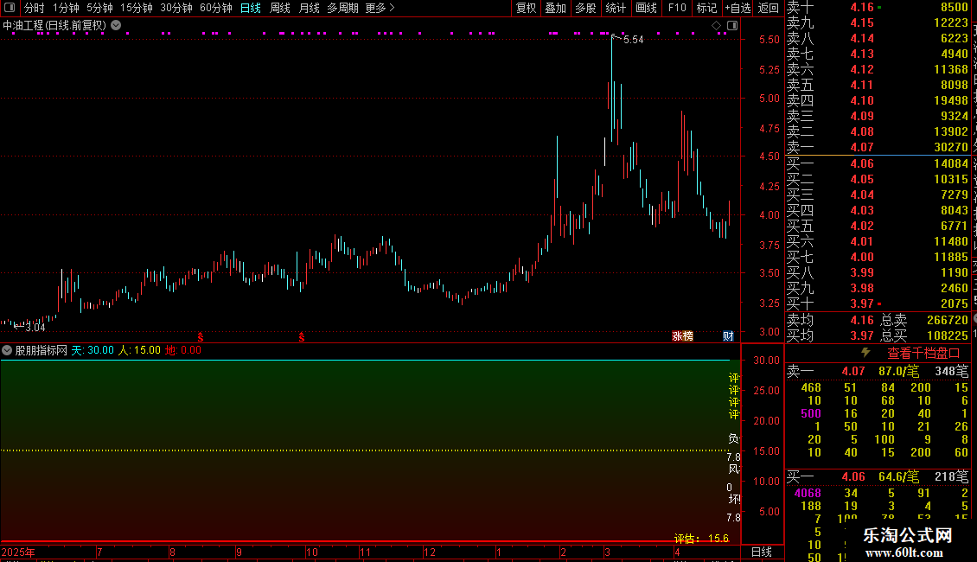Viewport: 977px width, 562px height.
Task: Click the first red S marker near July
Action: click(x=201, y=337)
